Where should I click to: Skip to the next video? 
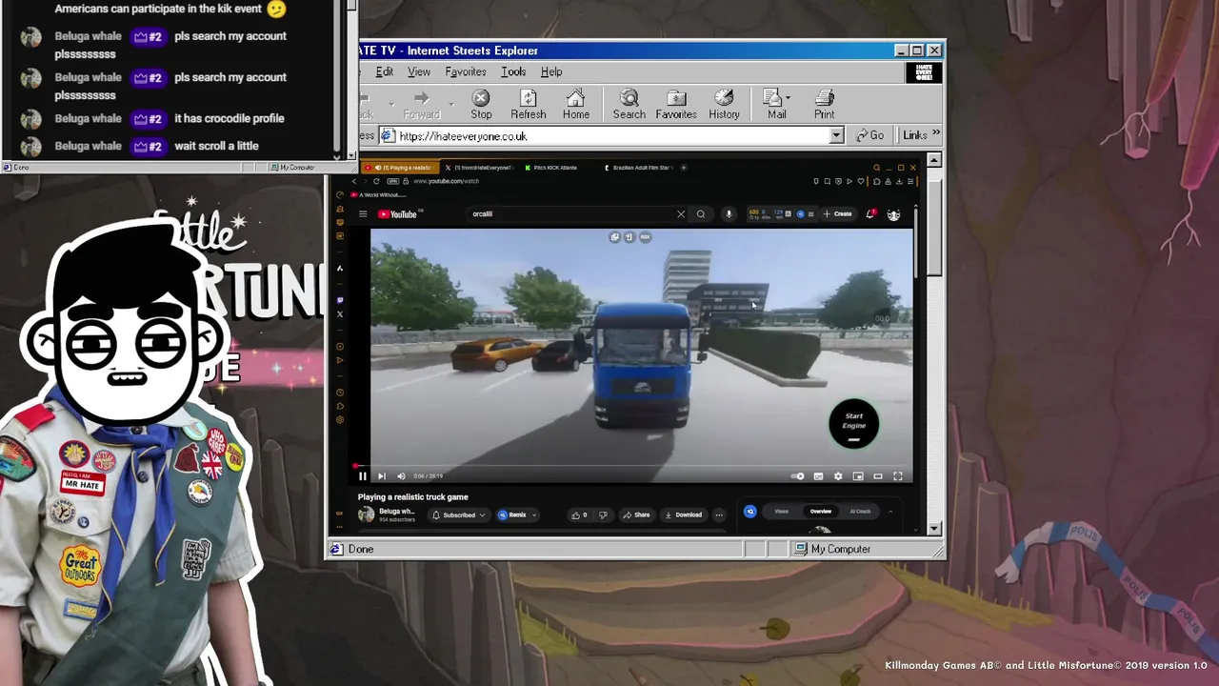point(382,476)
